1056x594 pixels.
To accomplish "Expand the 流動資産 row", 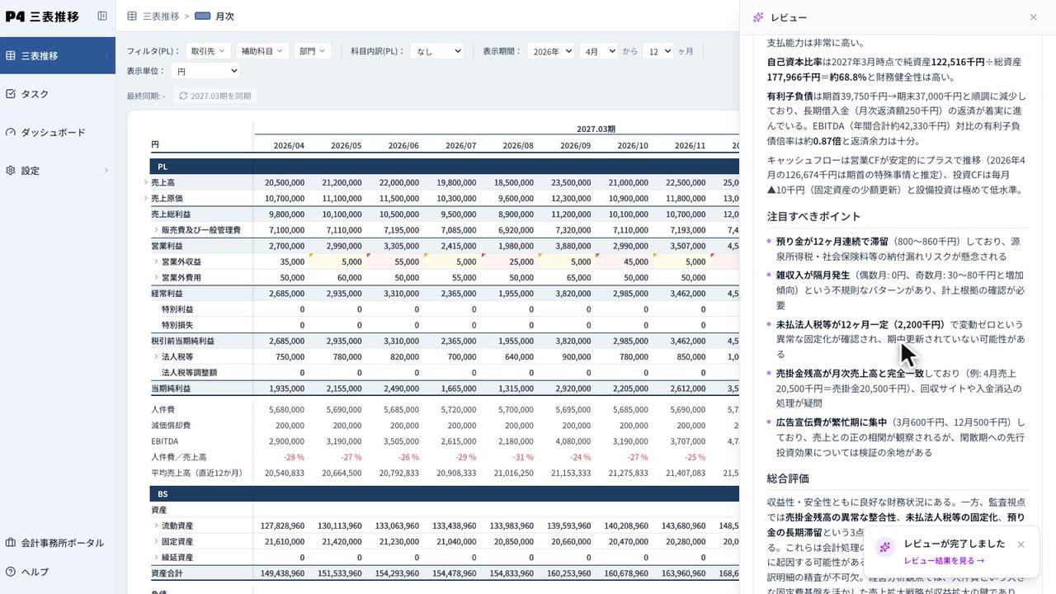I will (156, 526).
